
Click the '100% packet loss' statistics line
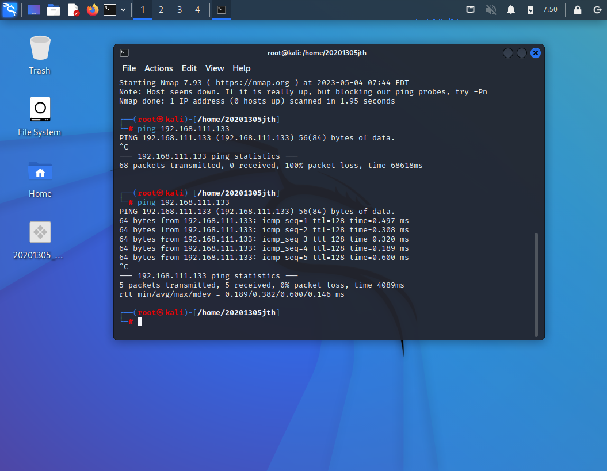coord(271,165)
